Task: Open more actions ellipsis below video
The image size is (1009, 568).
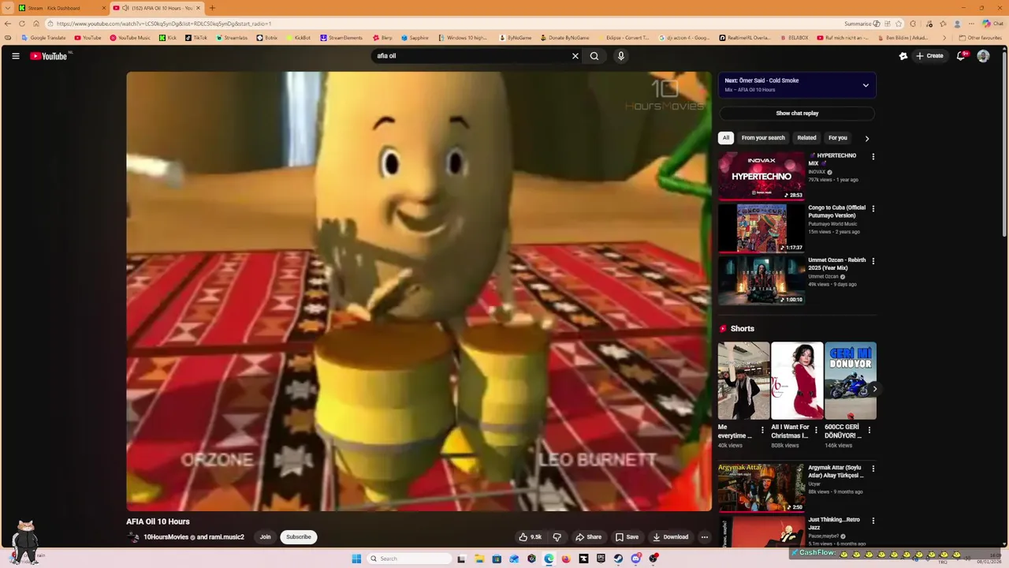Action: (x=705, y=537)
